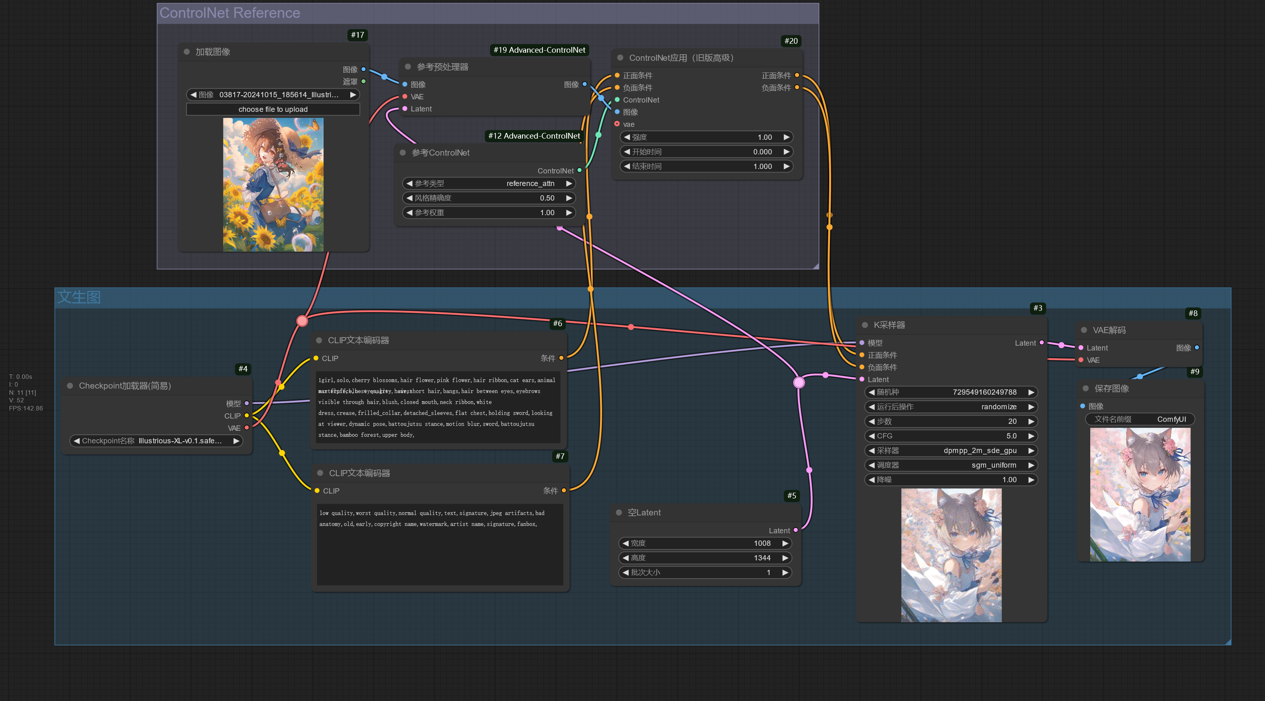Image resolution: width=1265 pixels, height=701 pixels.
Task: Open the 参考类型 reference_attn selector
Action: [x=488, y=183]
